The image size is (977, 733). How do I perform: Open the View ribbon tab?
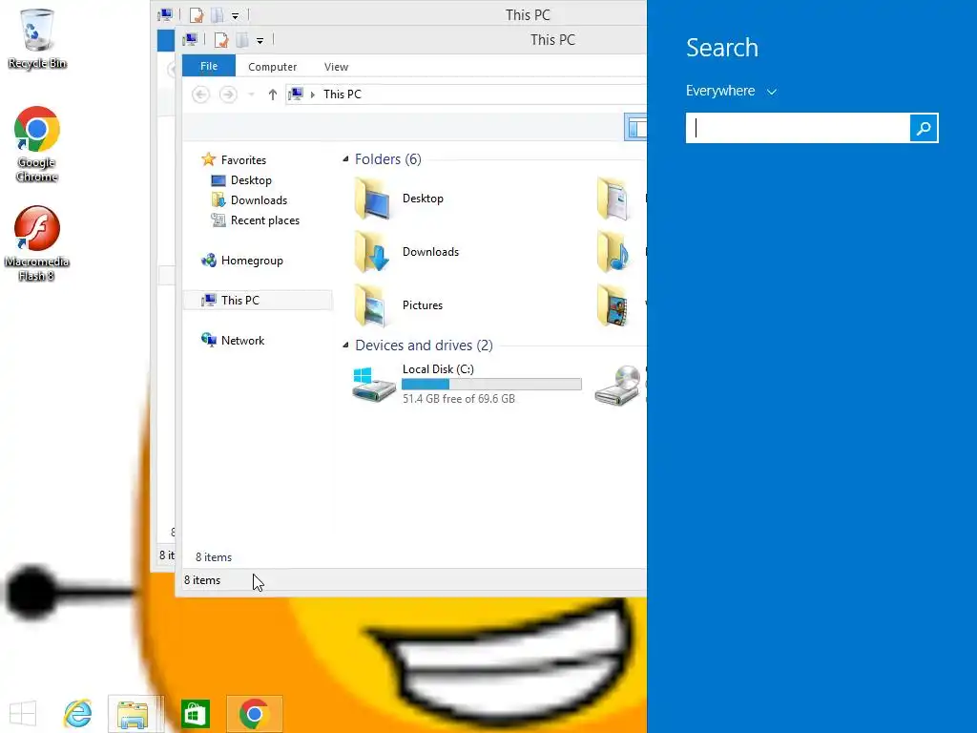pyautogui.click(x=336, y=67)
